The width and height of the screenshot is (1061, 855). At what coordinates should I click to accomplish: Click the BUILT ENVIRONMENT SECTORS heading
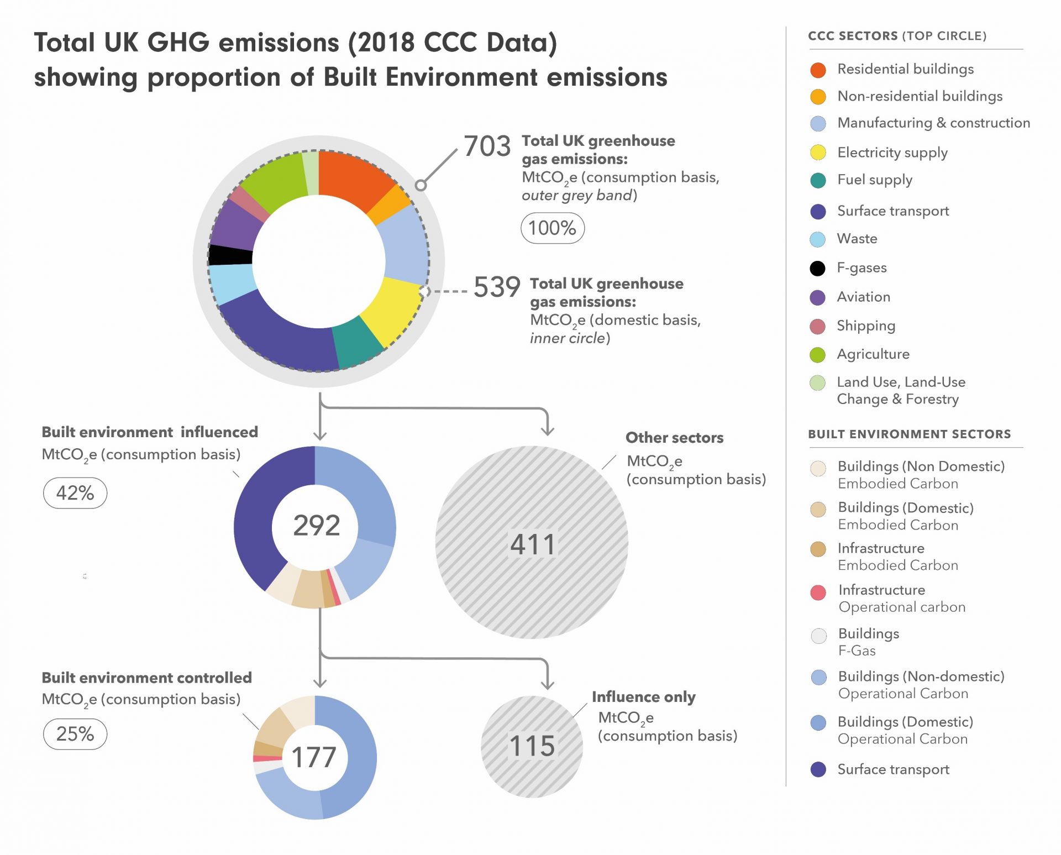point(909,434)
